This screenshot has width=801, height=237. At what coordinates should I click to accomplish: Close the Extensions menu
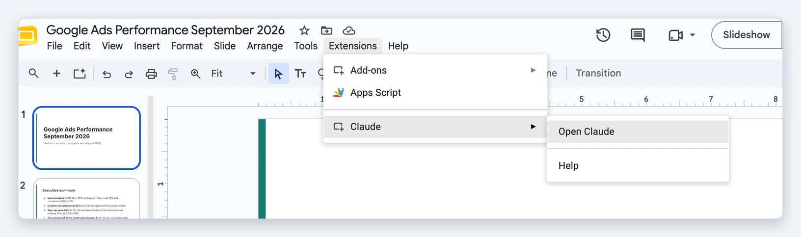353,46
